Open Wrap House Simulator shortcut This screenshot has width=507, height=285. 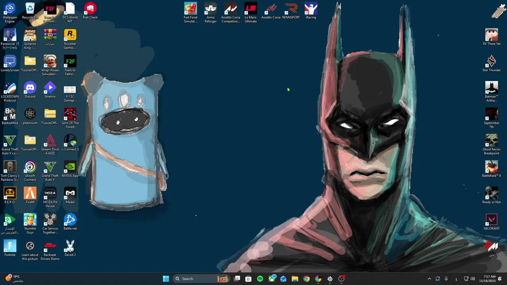[50, 66]
